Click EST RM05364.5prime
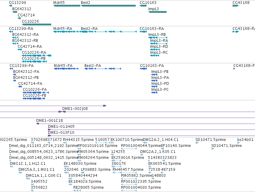The image size is (255, 192). (x=79, y=155)
